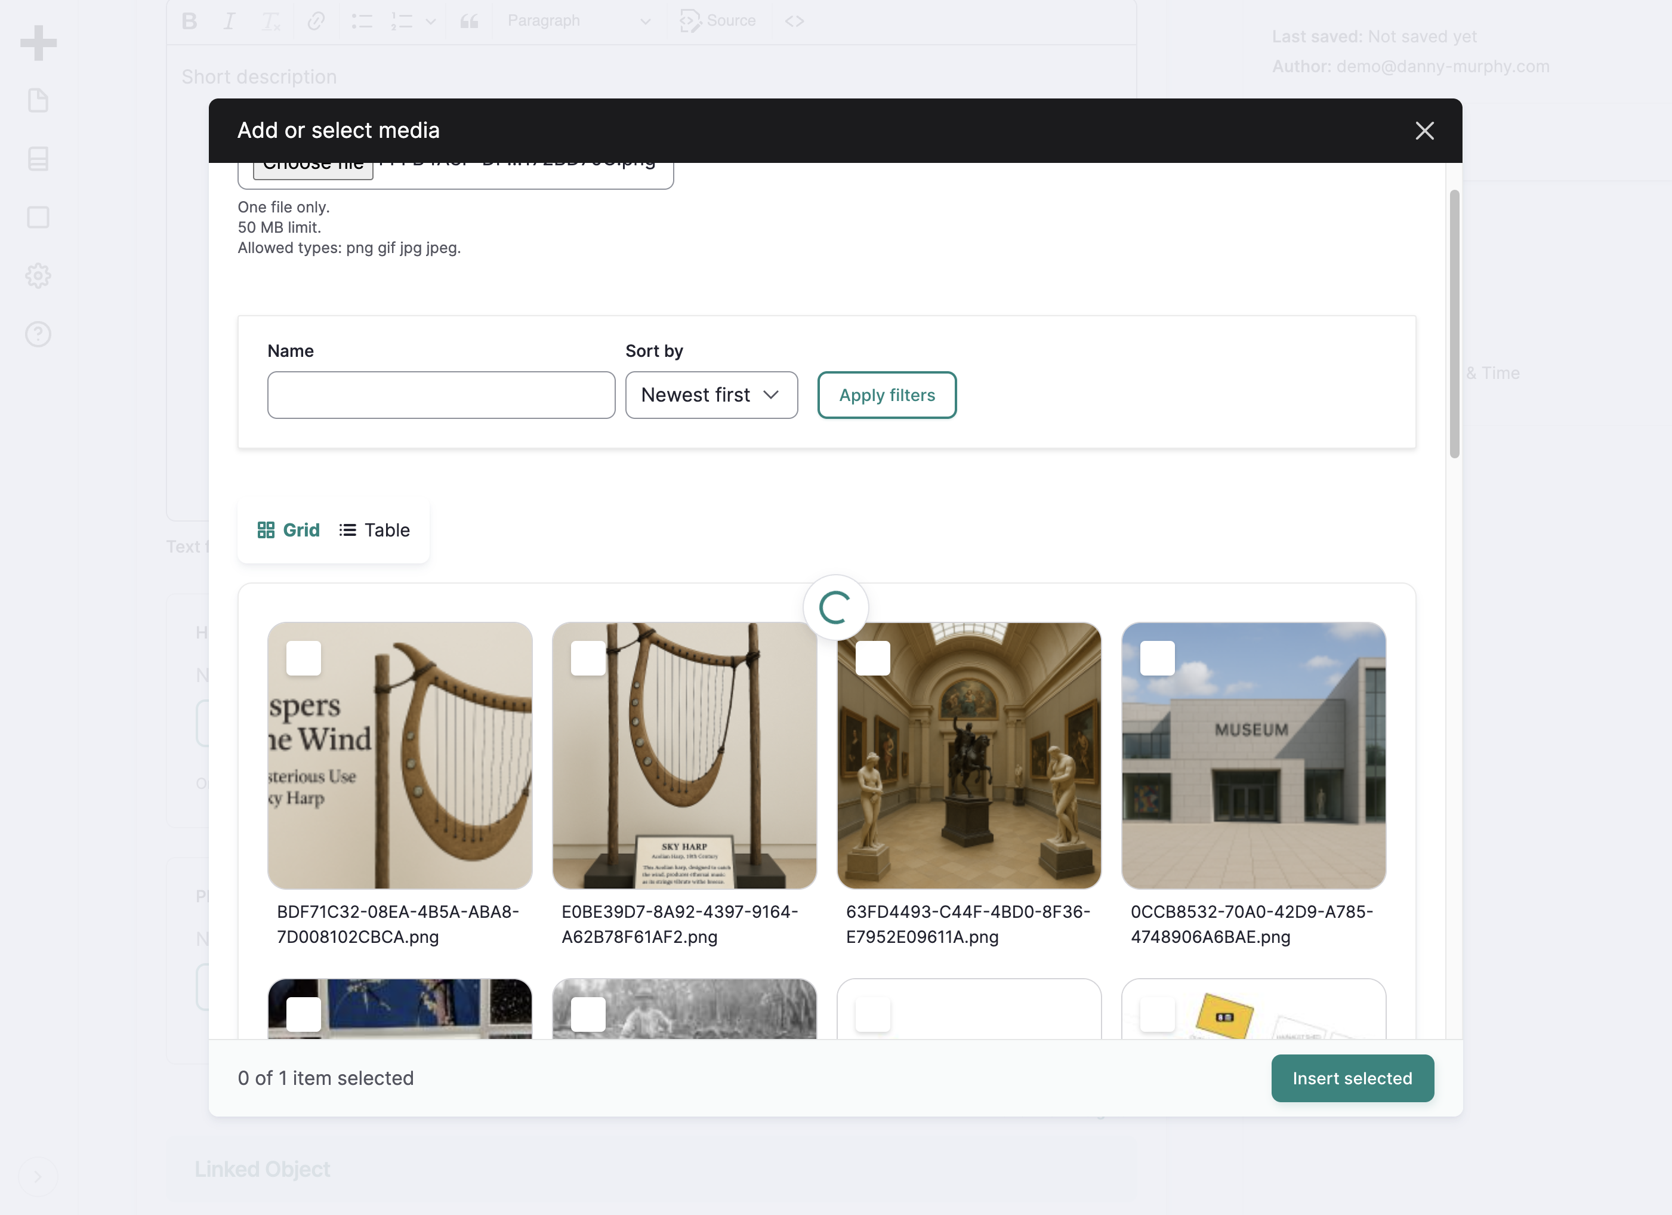This screenshot has height=1215, width=1672.
Task: Open the settings gear in sidebar
Action: click(38, 276)
